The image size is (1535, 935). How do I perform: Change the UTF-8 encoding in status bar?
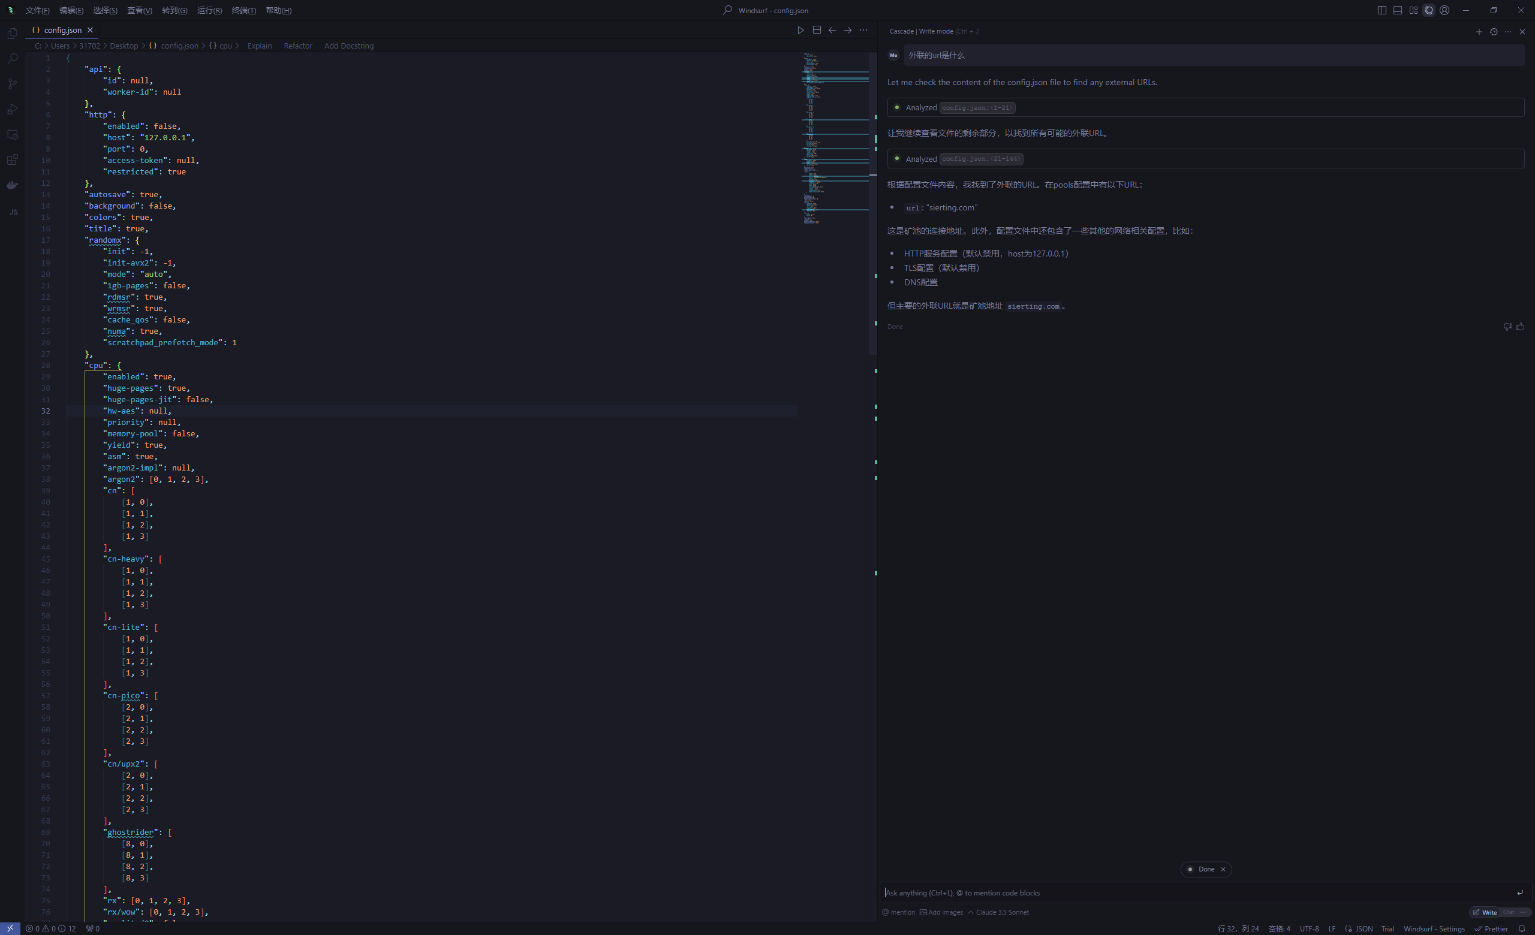click(1309, 928)
